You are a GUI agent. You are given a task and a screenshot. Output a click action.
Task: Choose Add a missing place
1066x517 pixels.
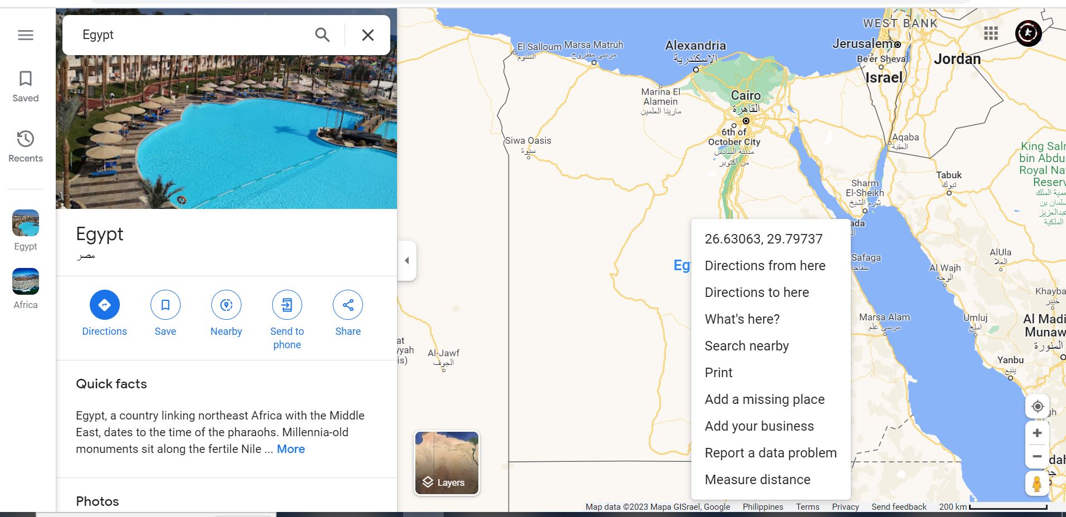(771, 399)
